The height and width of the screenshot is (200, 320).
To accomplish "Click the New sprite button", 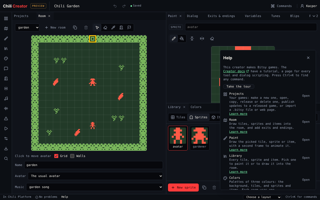I will (x=183, y=187).
